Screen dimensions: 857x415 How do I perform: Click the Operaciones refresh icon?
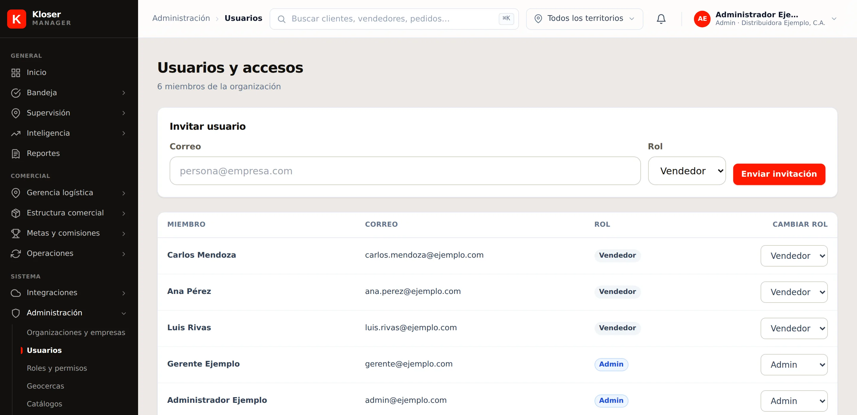[16, 254]
